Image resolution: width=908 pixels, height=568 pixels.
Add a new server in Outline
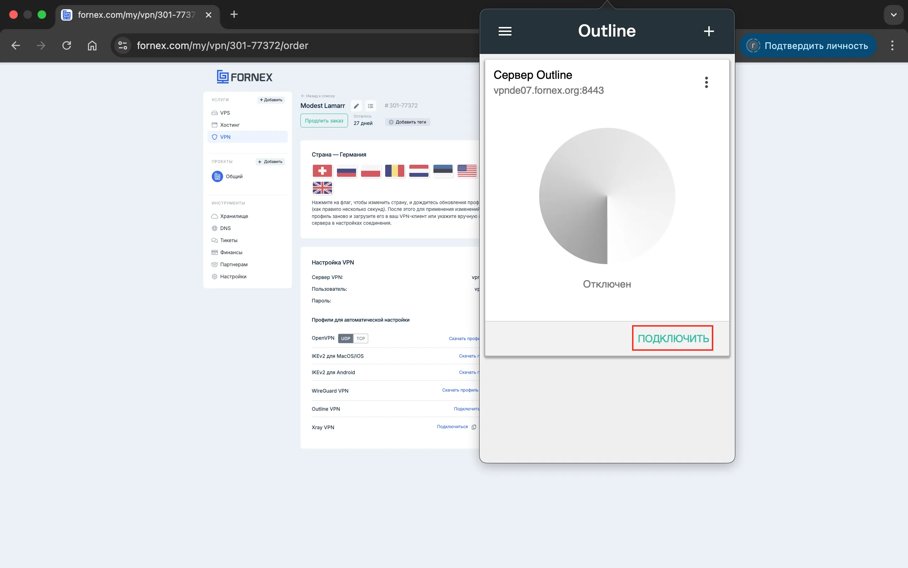[708, 31]
